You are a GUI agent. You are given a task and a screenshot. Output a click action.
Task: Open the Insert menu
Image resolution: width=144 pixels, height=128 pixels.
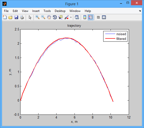pyautogui.click(x=36, y=11)
